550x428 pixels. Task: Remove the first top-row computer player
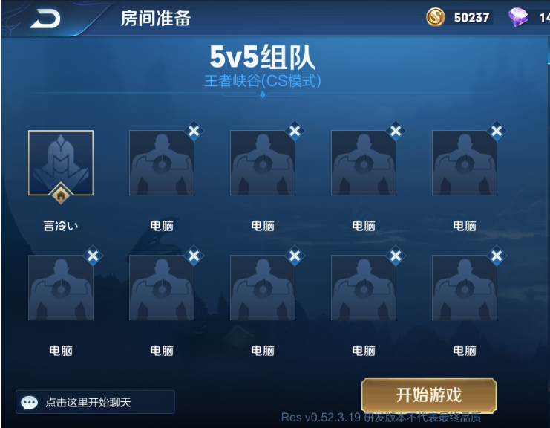194,131
